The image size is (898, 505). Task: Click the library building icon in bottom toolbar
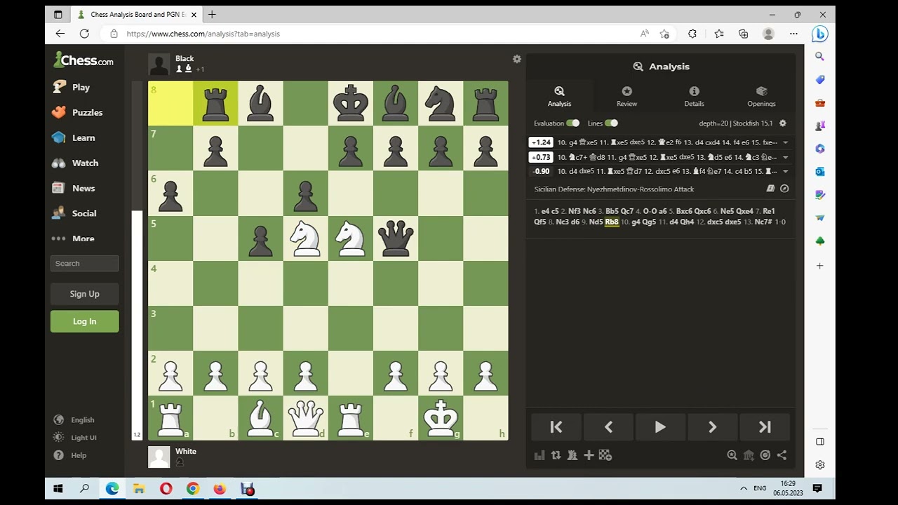tap(749, 455)
